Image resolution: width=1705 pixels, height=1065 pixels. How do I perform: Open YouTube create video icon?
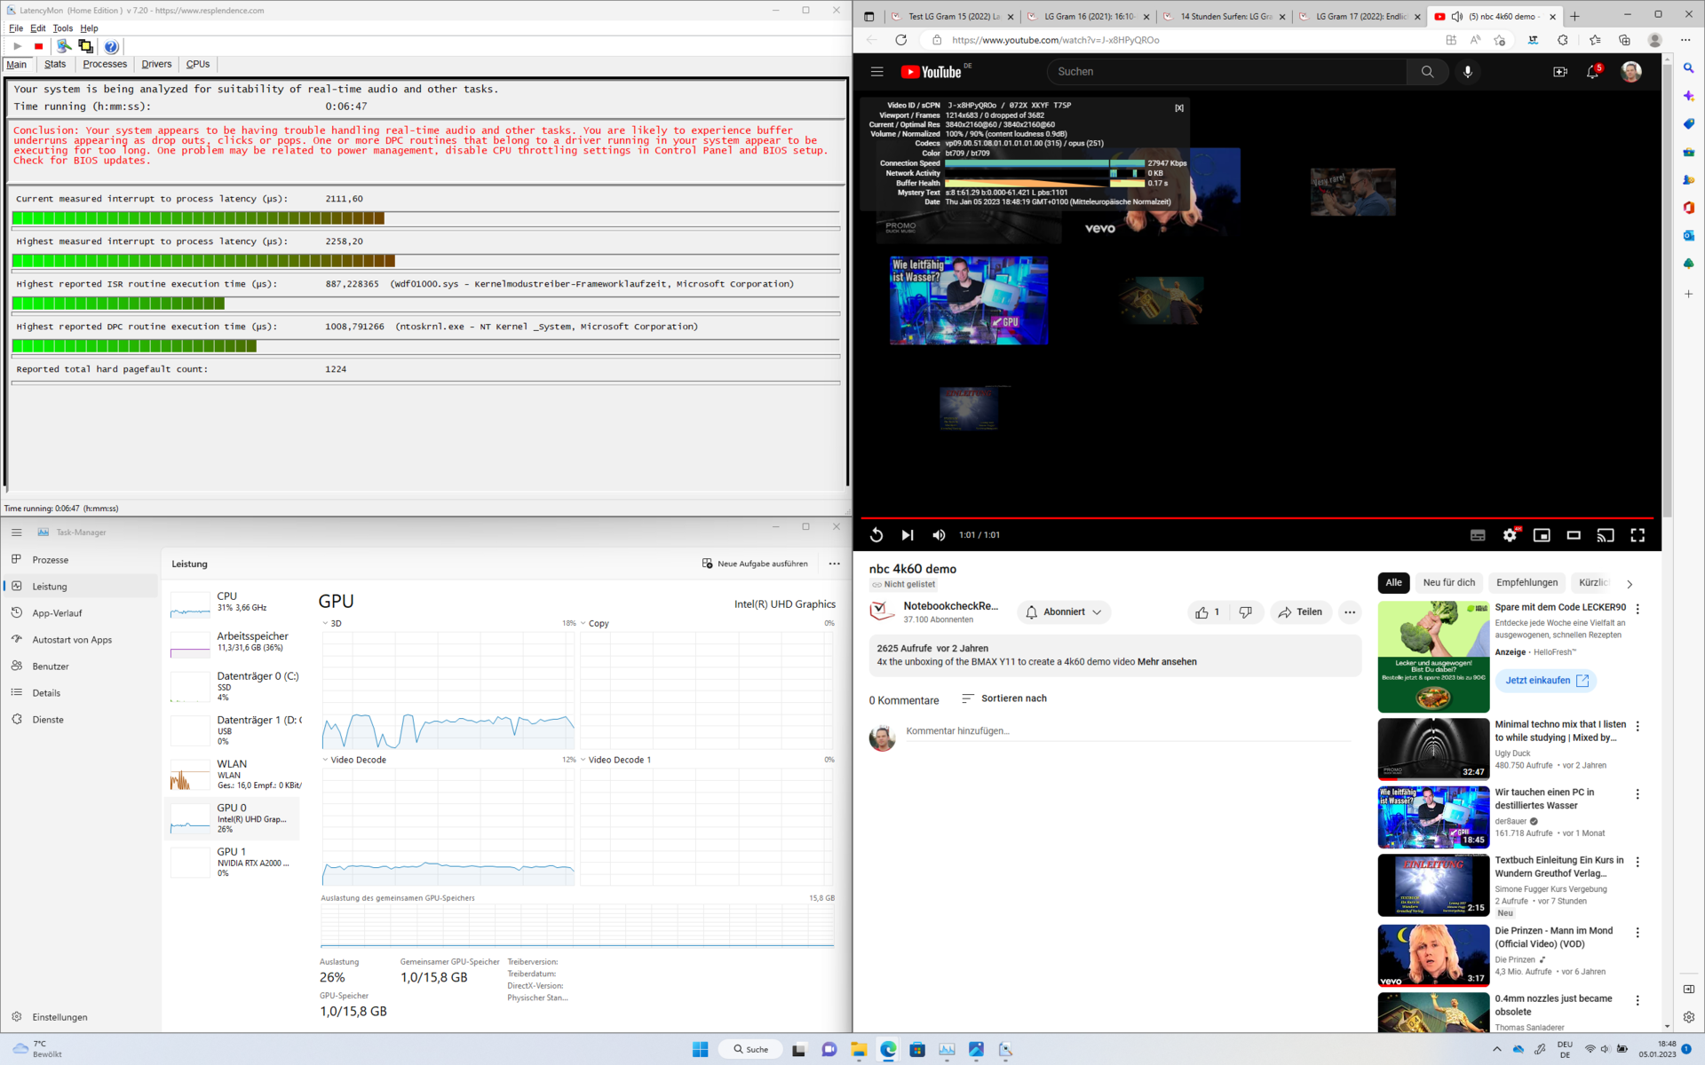click(x=1560, y=72)
